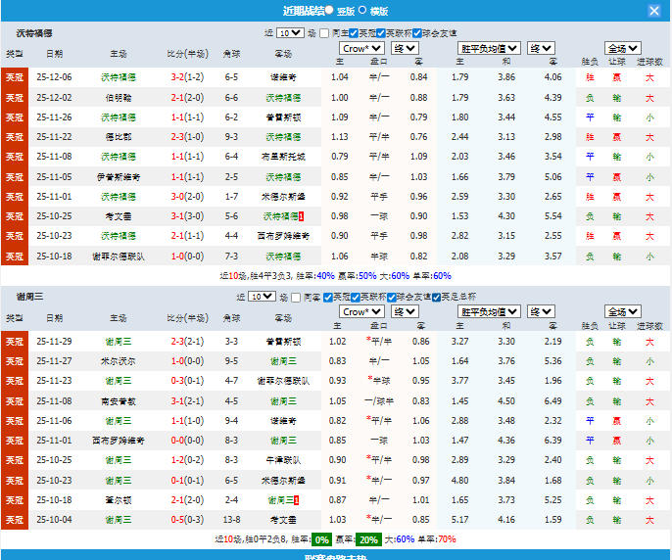The image size is (672, 560).
Task: Open 考文垂 home team link on 25-10-25
Action: coord(119,215)
